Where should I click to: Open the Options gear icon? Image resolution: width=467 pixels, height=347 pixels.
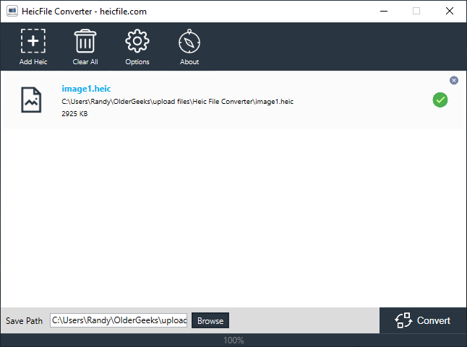(137, 41)
